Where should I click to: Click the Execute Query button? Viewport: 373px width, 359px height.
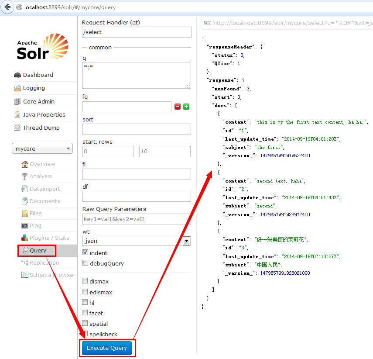(107, 348)
